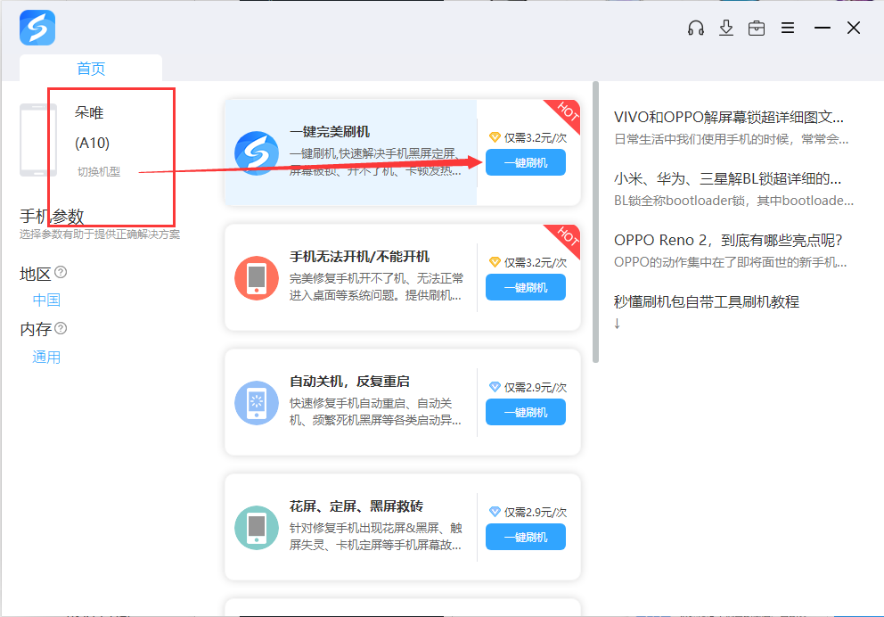
Task: Click the service list vertical scrollbar
Action: [x=595, y=222]
